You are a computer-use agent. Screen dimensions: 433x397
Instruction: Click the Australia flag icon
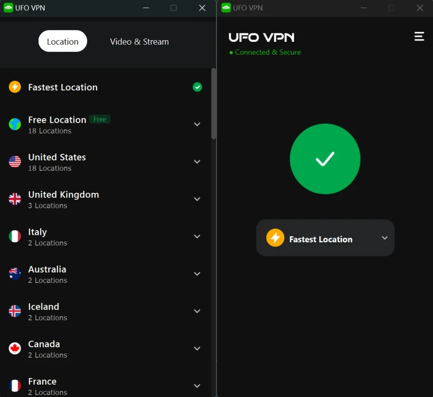(15, 274)
